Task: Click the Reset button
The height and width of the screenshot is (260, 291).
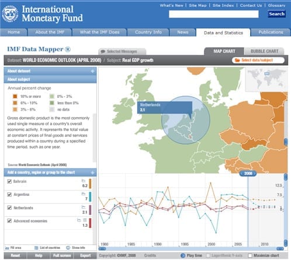Action: [15, 255]
